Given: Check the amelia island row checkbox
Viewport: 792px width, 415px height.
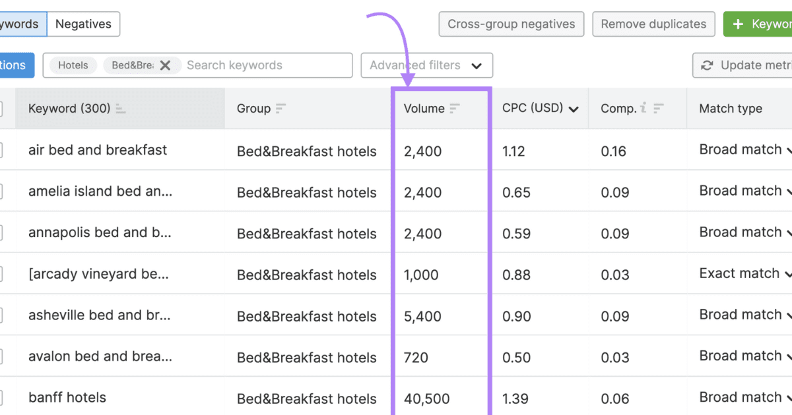Looking at the screenshot, I should (x=0, y=192).
